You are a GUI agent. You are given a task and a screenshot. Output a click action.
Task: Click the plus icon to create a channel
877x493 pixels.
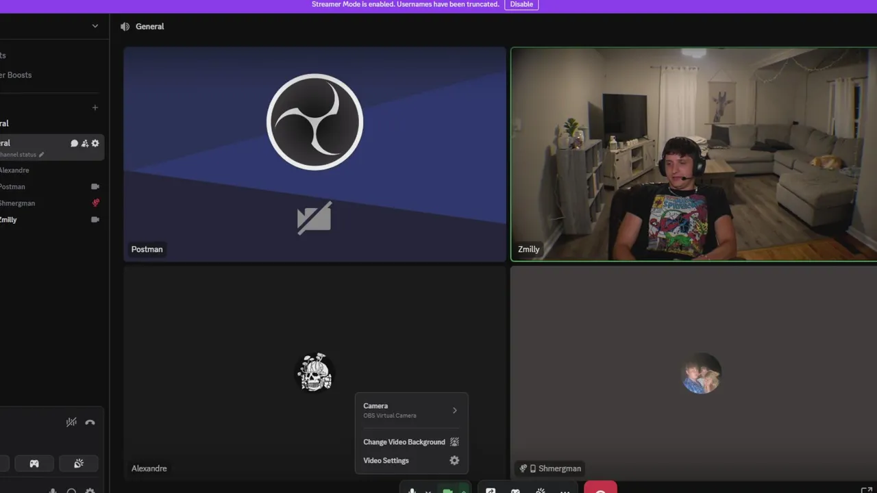click(95, 108)
